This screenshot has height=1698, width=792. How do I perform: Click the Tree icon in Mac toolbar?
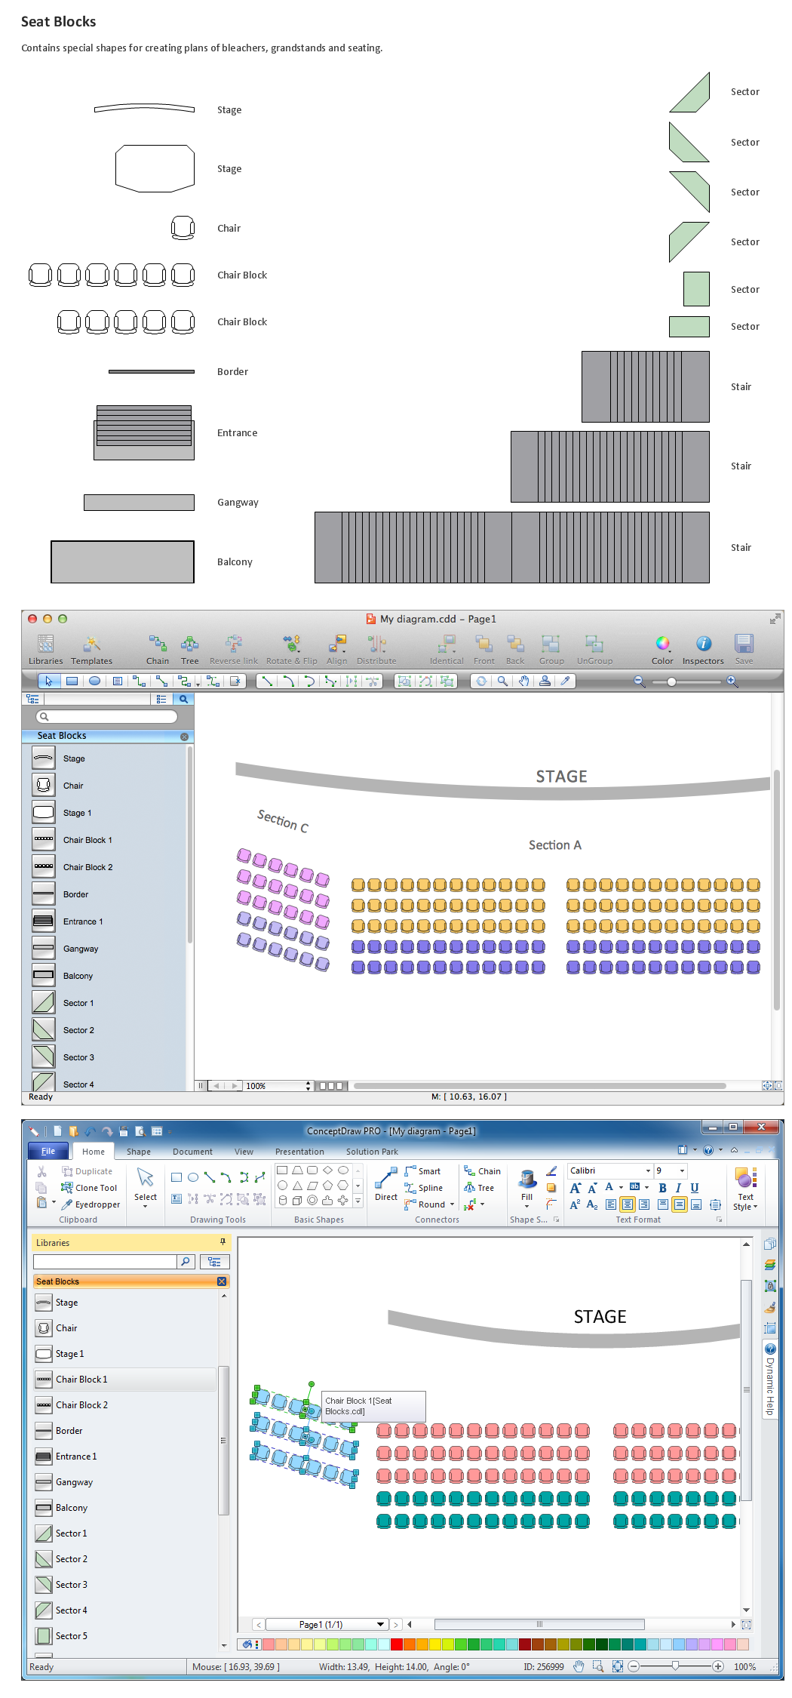tap(189, 649)
